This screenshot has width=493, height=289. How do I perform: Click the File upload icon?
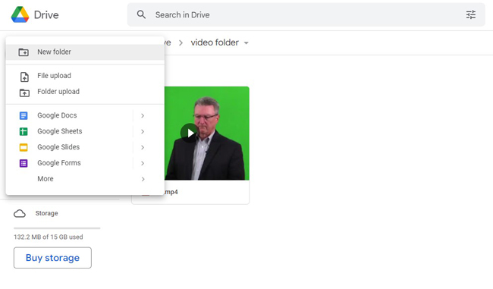(24, 77)
